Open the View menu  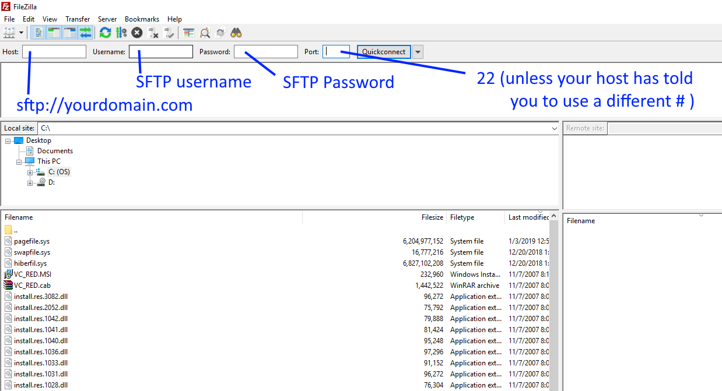50,19
